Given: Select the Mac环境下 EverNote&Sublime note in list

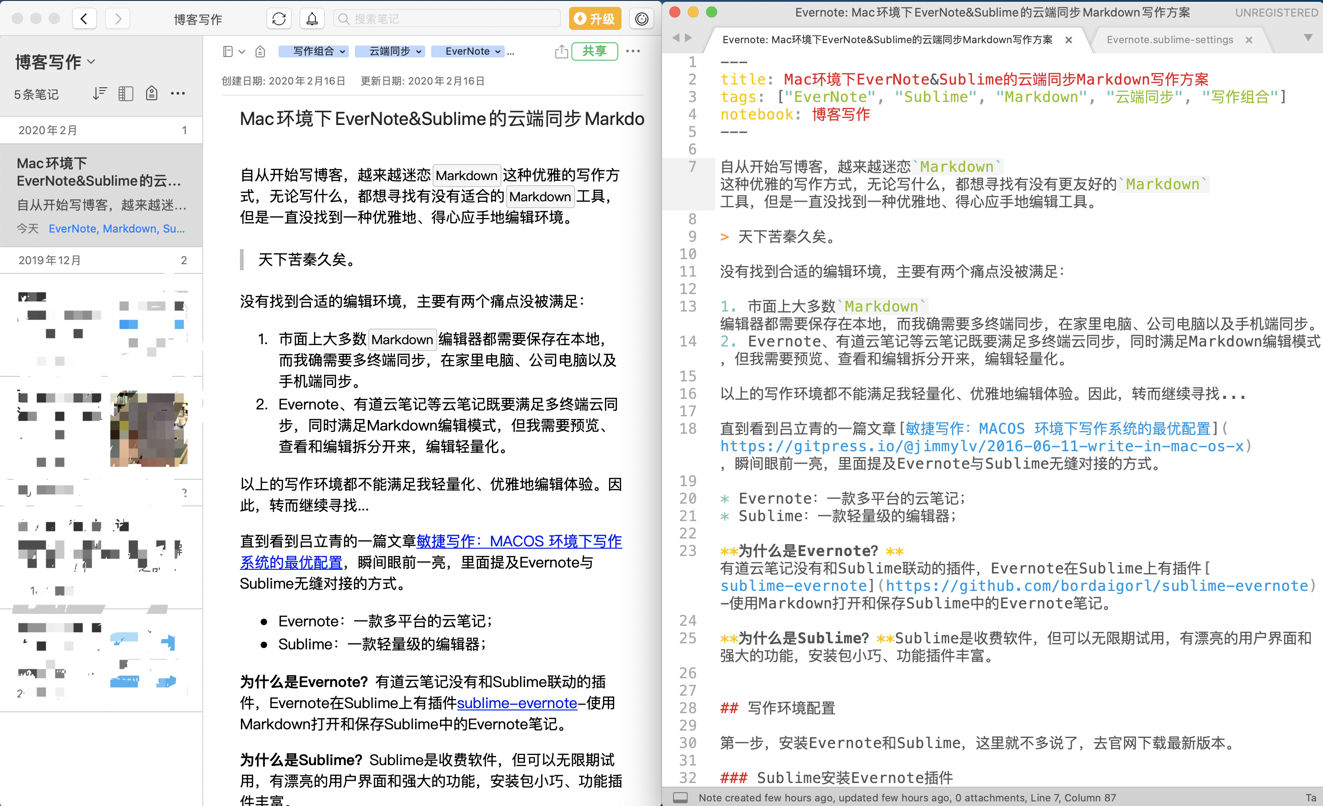Looking at the screenshot, I should [x=101, y=195].
